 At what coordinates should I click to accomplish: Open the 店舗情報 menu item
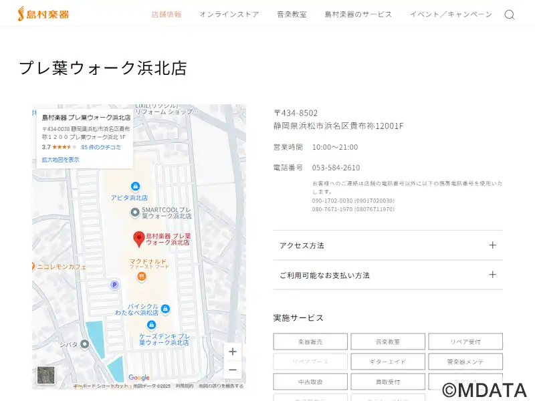(x=167, y=14)
